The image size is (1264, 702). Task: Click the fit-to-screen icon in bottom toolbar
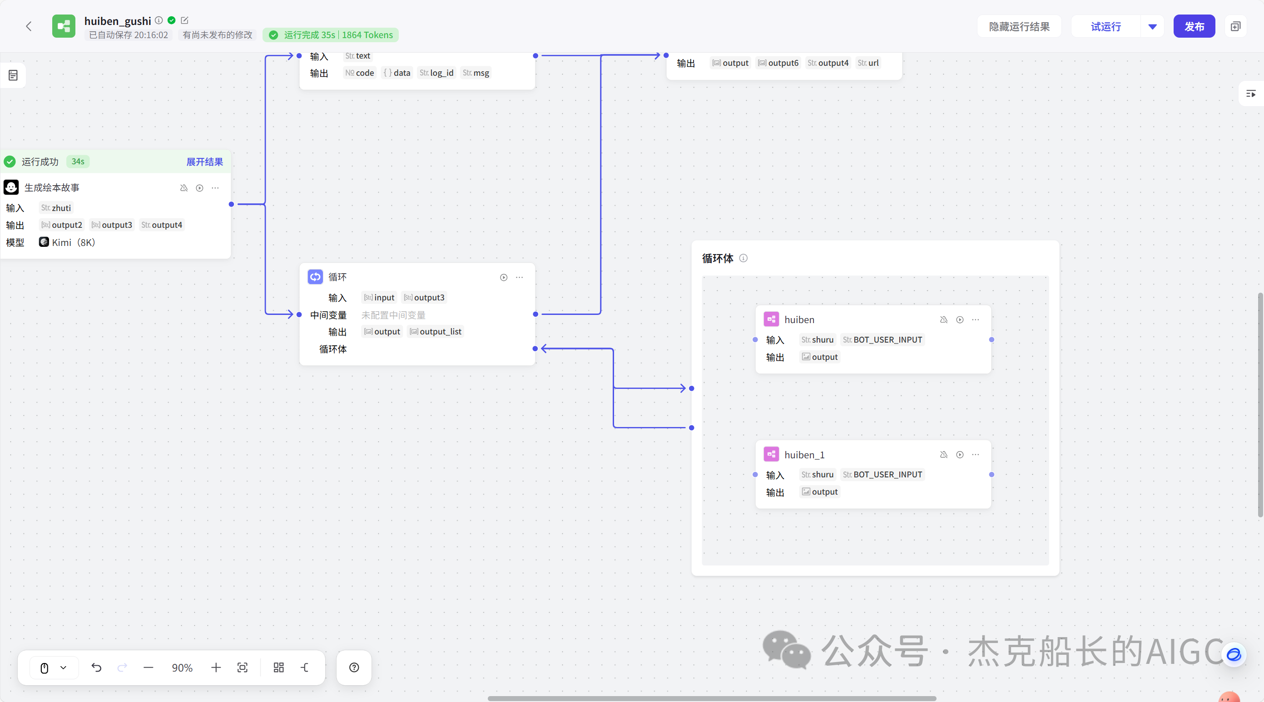(x=243, y=667)
